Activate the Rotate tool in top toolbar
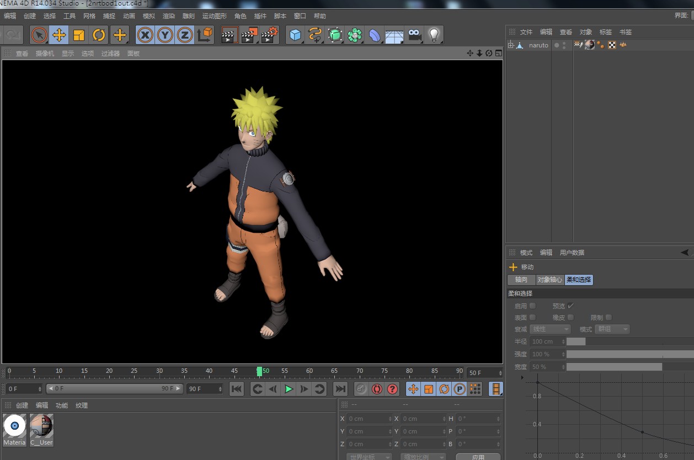The width and height of the screenshot is (694, 460). [99, 35]
